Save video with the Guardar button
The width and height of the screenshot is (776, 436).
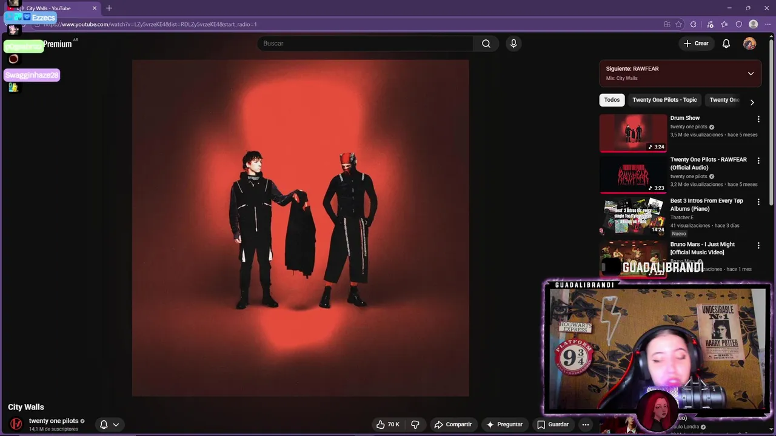pos(553,424)
